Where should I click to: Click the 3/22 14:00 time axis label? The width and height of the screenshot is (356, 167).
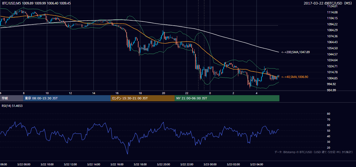tap(93, 164)
